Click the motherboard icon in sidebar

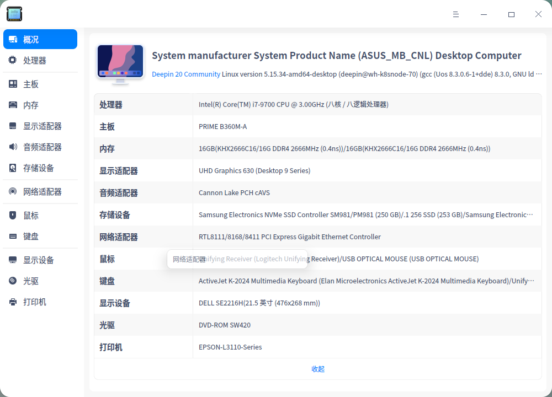13,84
